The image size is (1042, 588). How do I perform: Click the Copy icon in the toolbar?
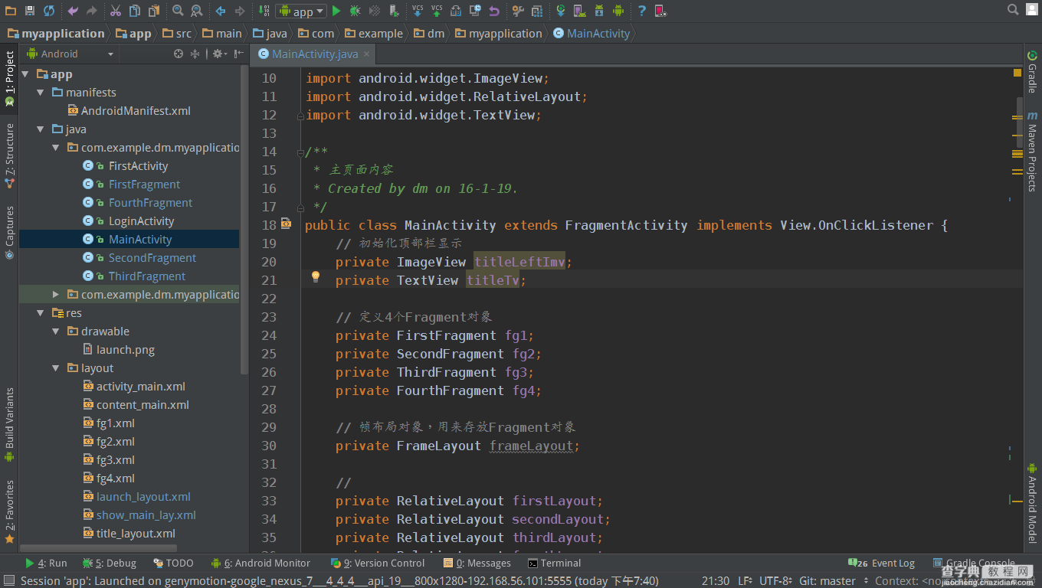(x=134, y=11)
